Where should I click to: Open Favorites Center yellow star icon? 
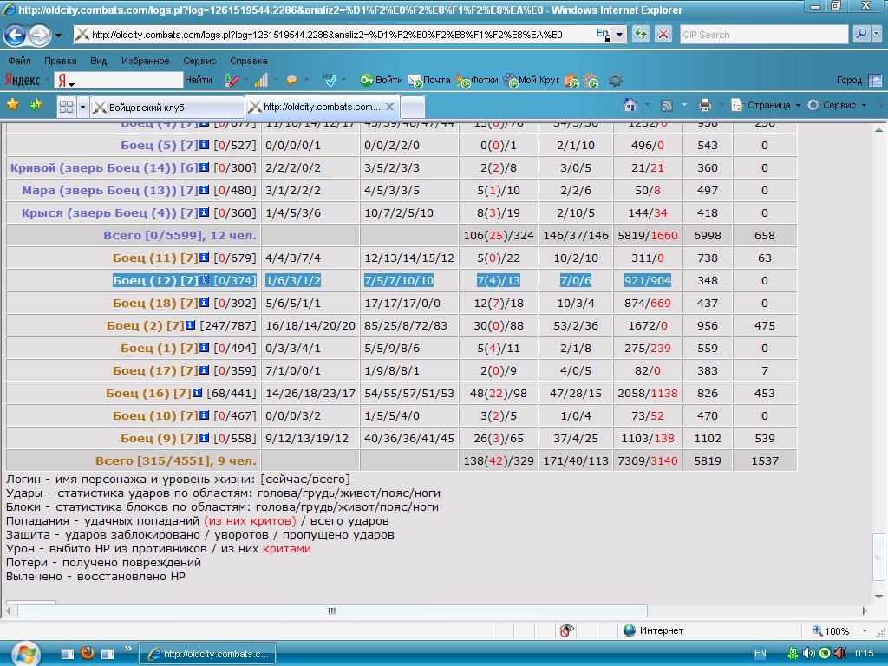(x=12, y=105)
